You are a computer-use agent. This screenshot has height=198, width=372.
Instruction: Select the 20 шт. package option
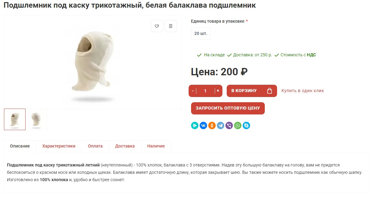click(201, 33)
